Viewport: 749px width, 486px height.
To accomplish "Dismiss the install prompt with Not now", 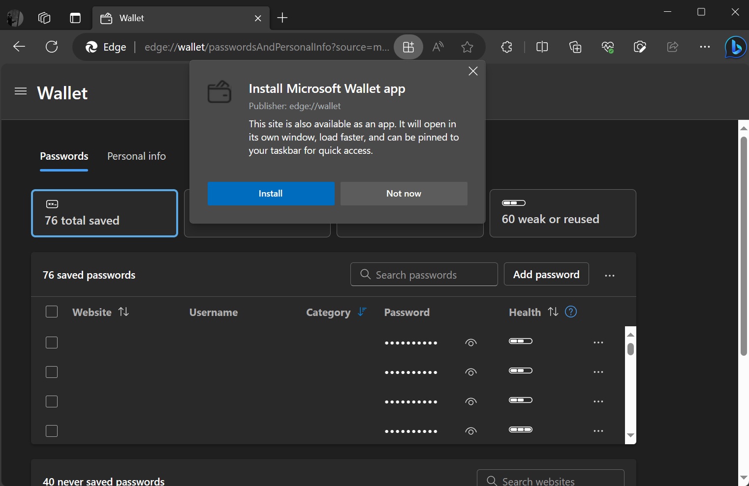I will point(404,194).
